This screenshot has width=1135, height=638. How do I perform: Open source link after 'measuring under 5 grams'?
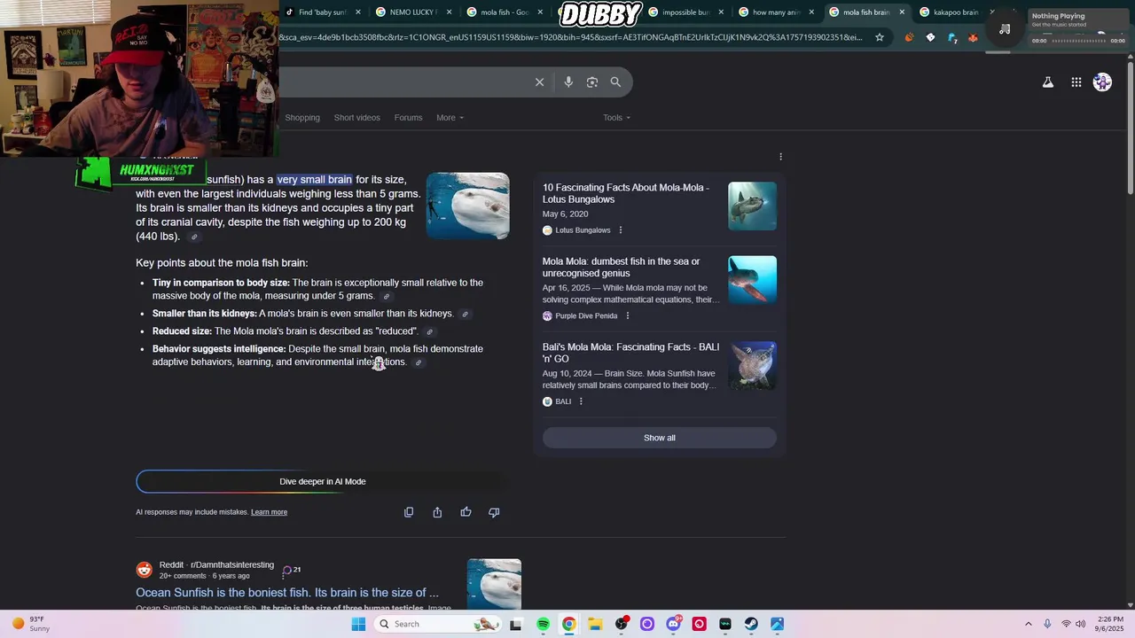pyautogui.click(x=386, y=296)
